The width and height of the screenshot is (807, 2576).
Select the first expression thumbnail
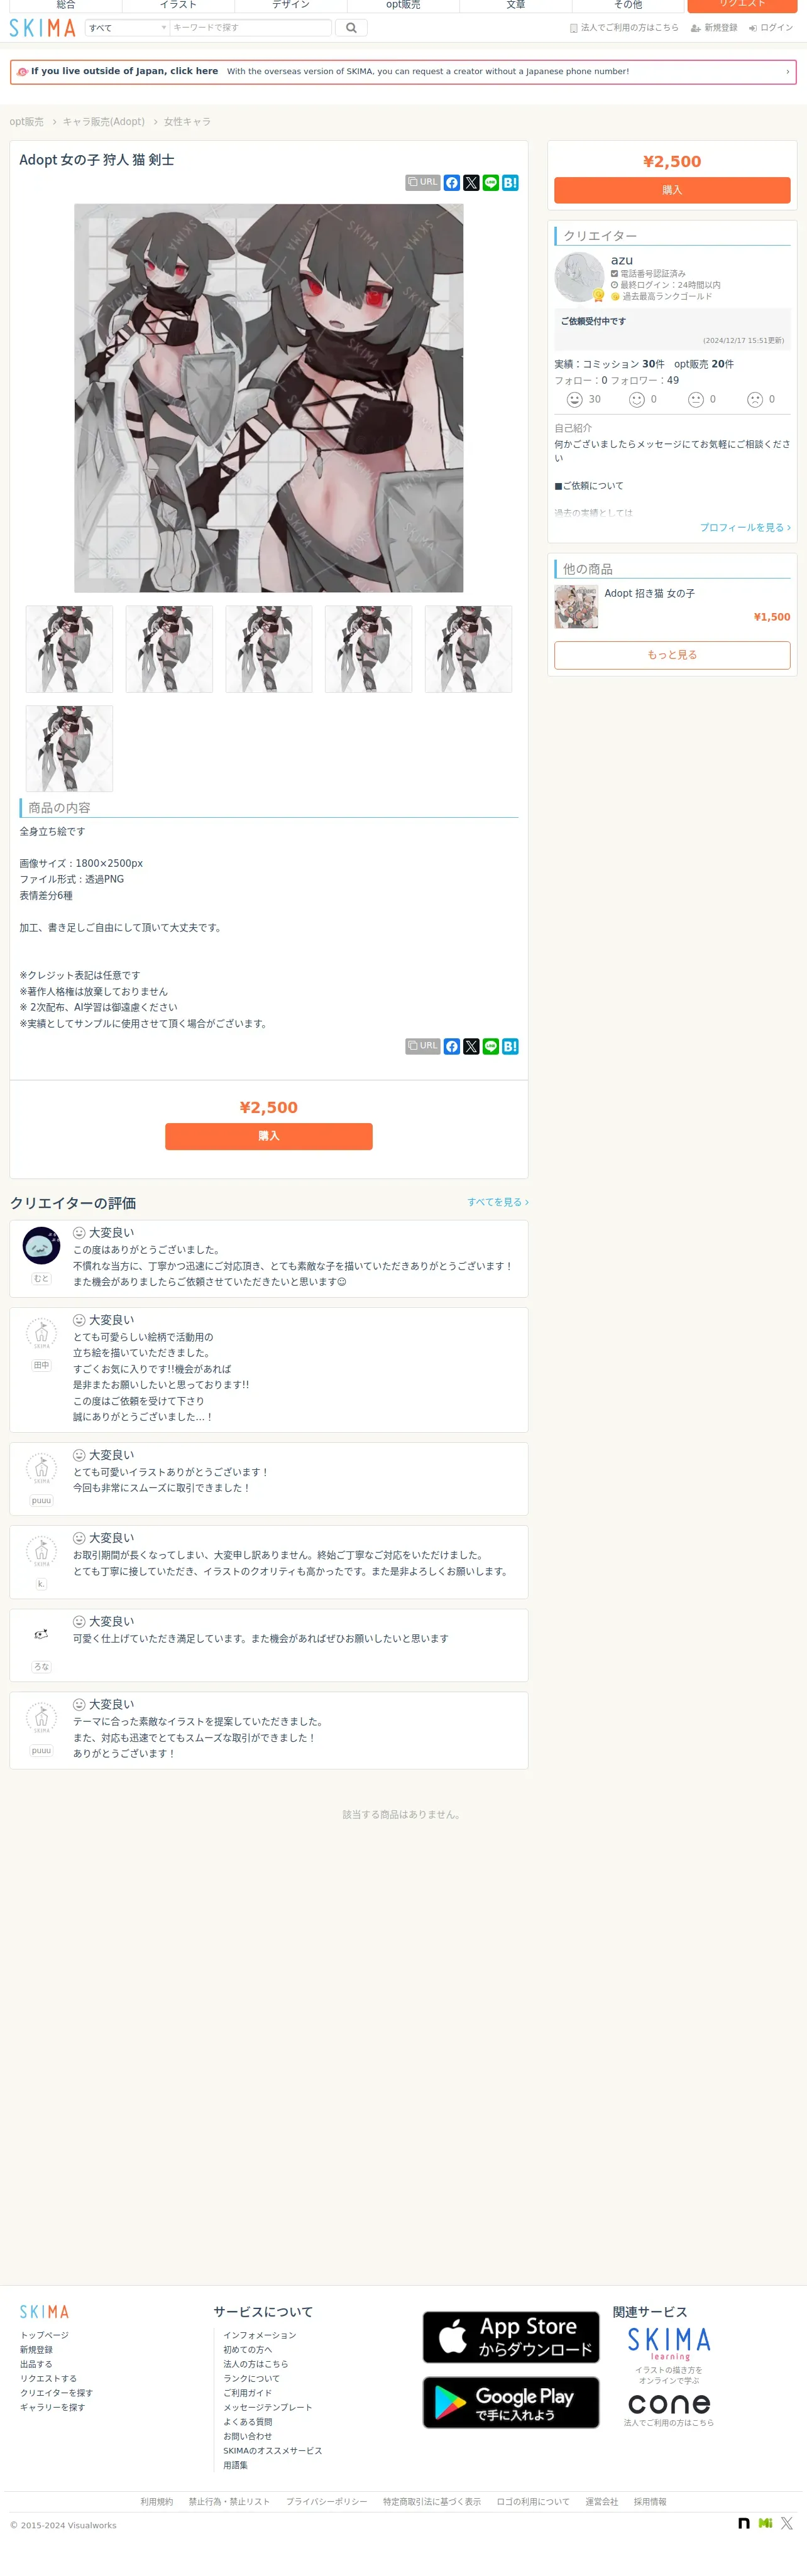(69, 649)
